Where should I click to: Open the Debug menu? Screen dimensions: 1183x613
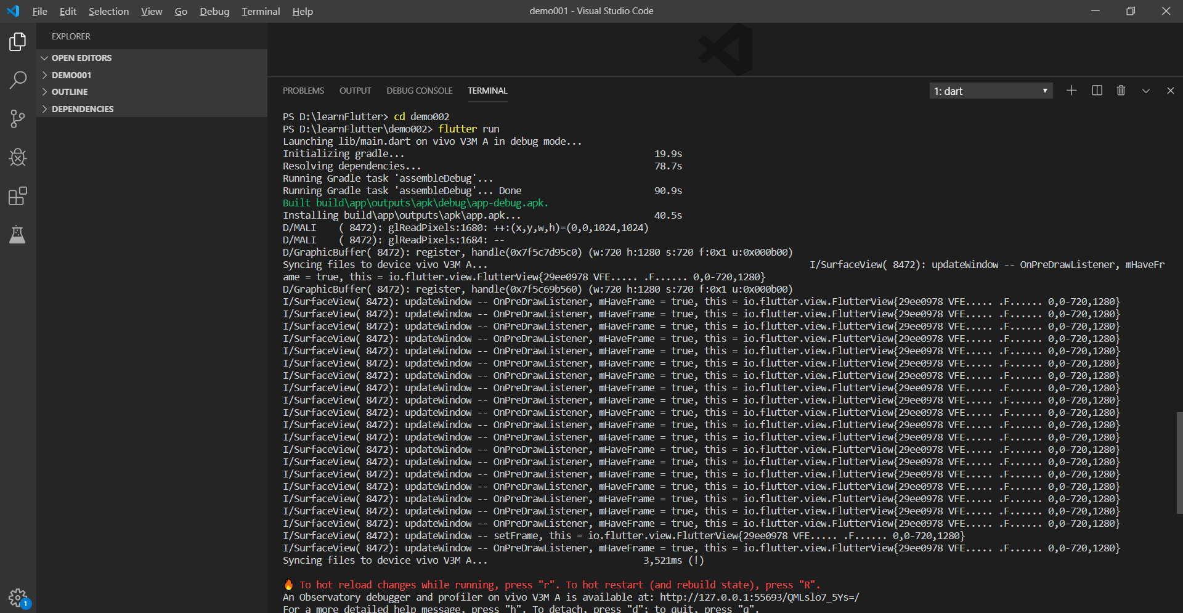tap(214, 11)
